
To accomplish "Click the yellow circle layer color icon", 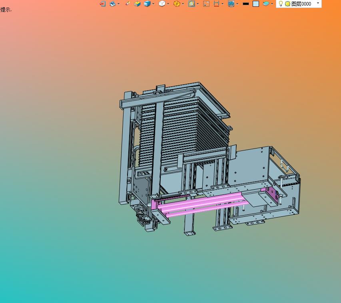I will pos(287,4).
